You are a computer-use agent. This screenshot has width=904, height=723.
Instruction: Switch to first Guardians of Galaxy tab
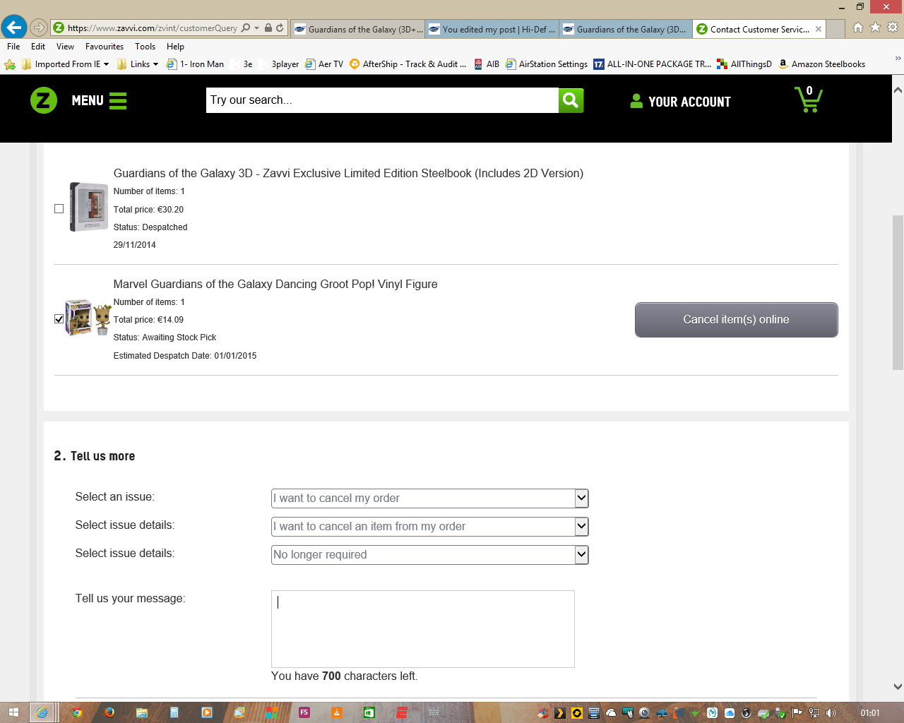(x=358, y=29)
